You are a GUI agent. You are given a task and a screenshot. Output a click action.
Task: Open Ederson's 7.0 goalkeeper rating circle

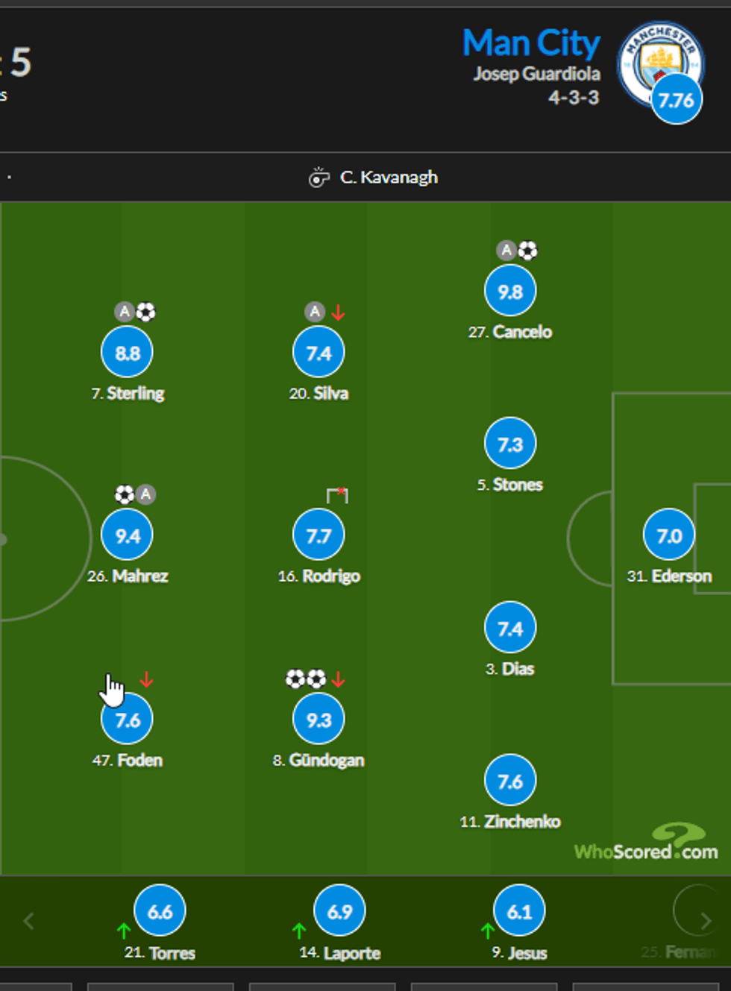pos(669,535)
